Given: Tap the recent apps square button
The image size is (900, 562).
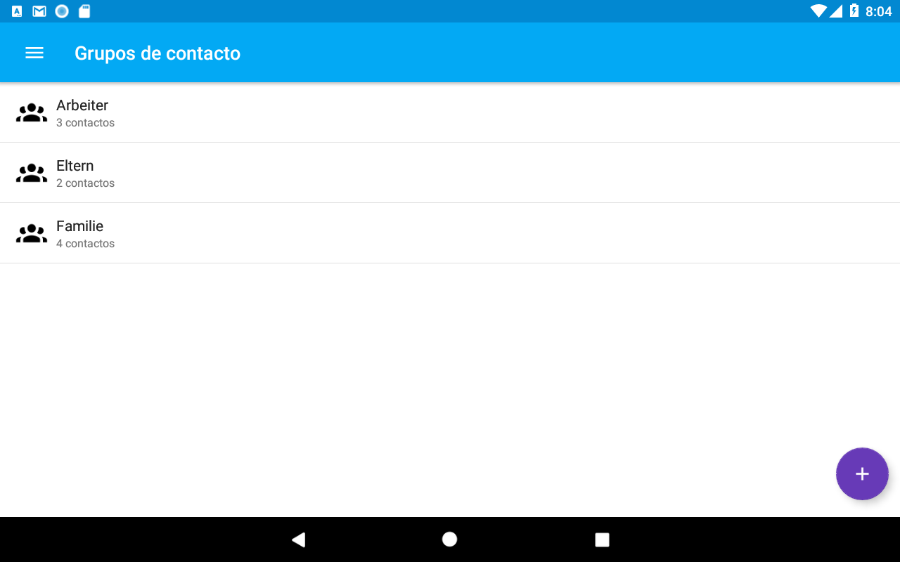Looking at the screenshot, I should click(x=602, y=540).
